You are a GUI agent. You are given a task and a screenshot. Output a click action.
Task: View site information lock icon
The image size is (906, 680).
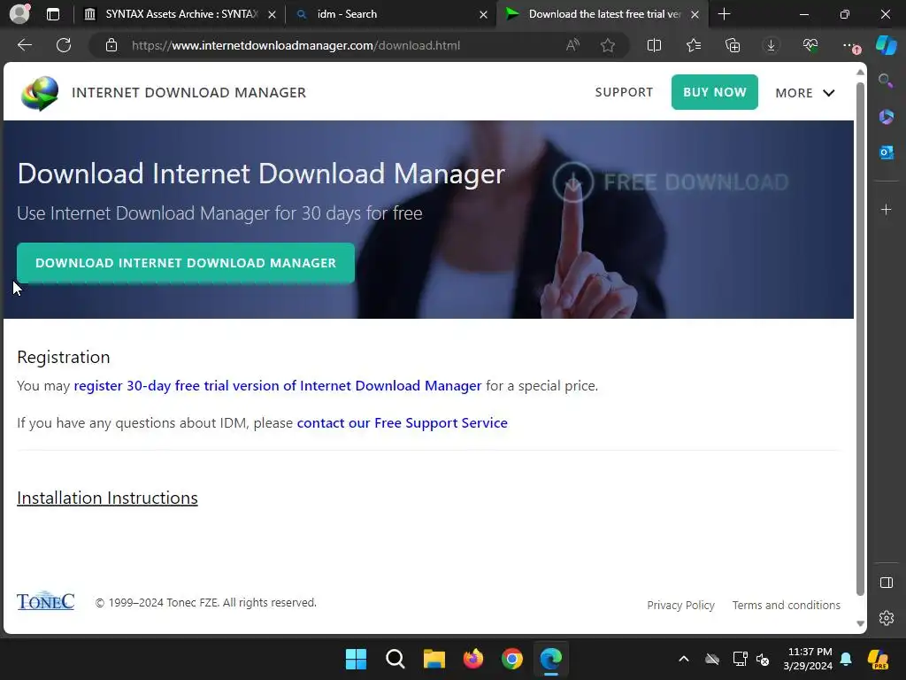click(x=111, y=45)
